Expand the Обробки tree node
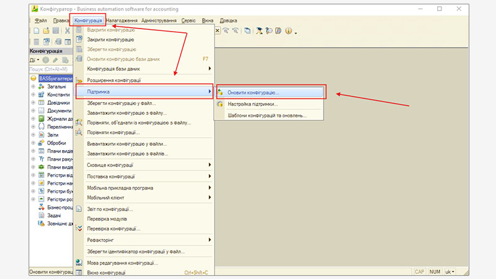This screenshot has height=279, width=496. [x=33, y=143]
